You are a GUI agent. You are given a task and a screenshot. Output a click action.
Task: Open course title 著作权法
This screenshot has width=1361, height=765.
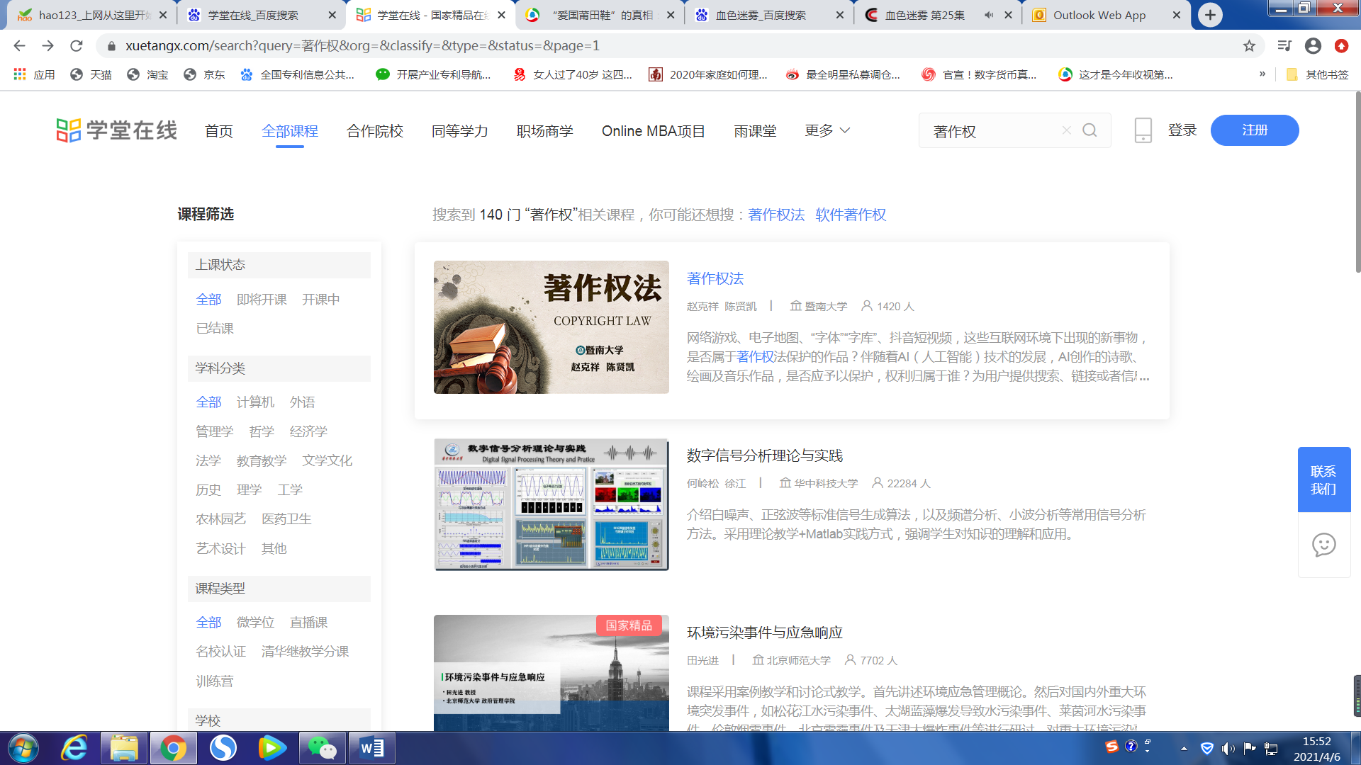pyautogui.click(x=715, y=278)
